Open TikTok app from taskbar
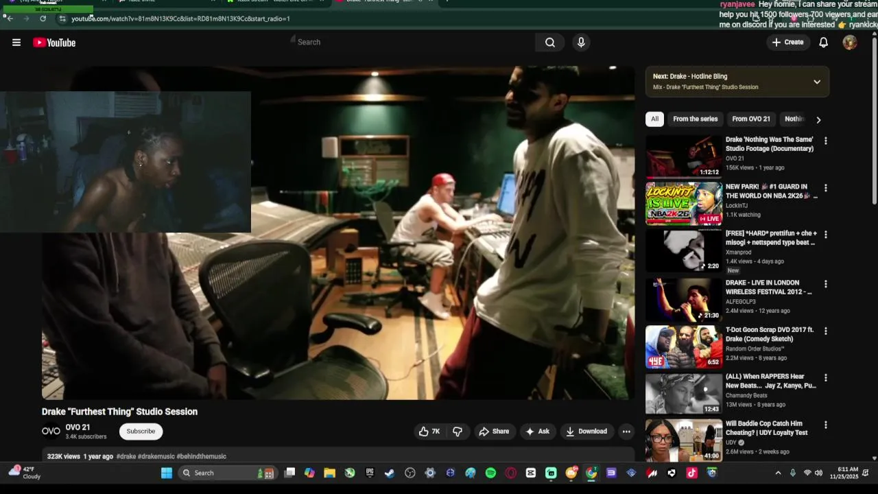This screenshot has width=878, height=494. click(x=691, y=473)
